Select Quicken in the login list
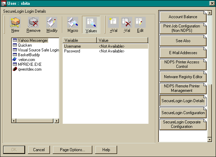Viewport: 216px width, 157px height. pyautogui.click(x=25, y=45)
